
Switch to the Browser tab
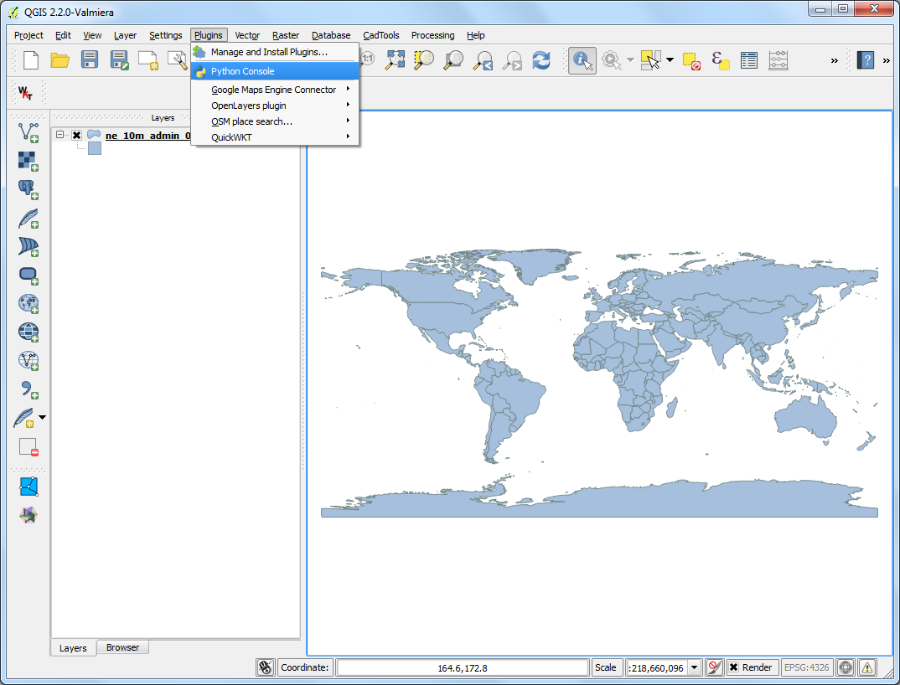(122, 647)
